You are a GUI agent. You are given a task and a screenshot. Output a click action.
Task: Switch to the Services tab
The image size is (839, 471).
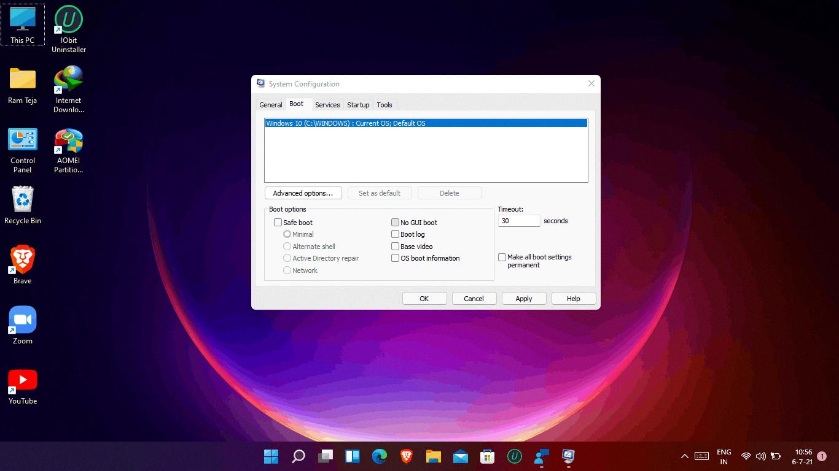click(327, 105)
